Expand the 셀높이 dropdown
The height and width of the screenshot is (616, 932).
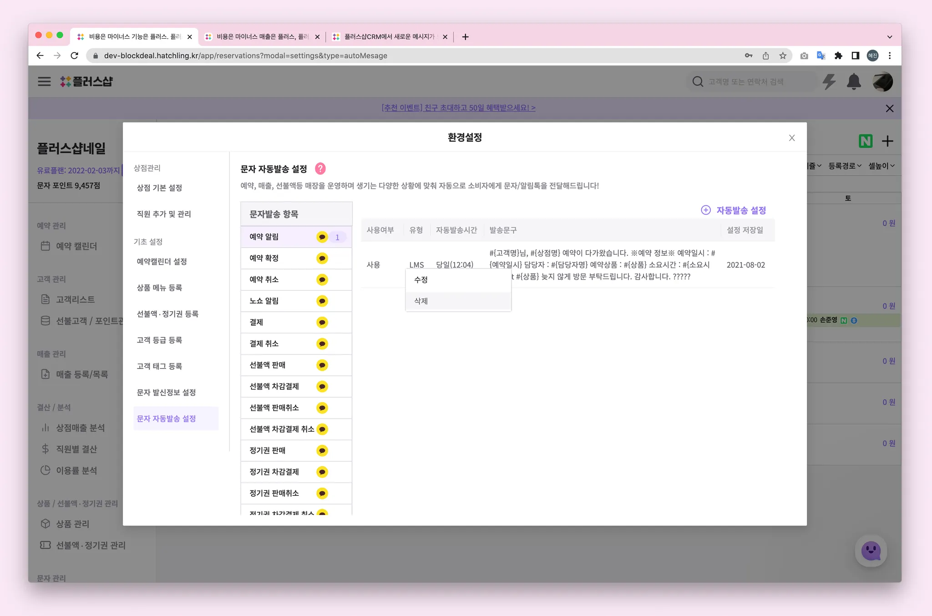point(881,166)
